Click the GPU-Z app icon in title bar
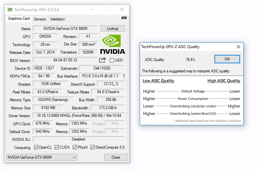 [10, 10]
